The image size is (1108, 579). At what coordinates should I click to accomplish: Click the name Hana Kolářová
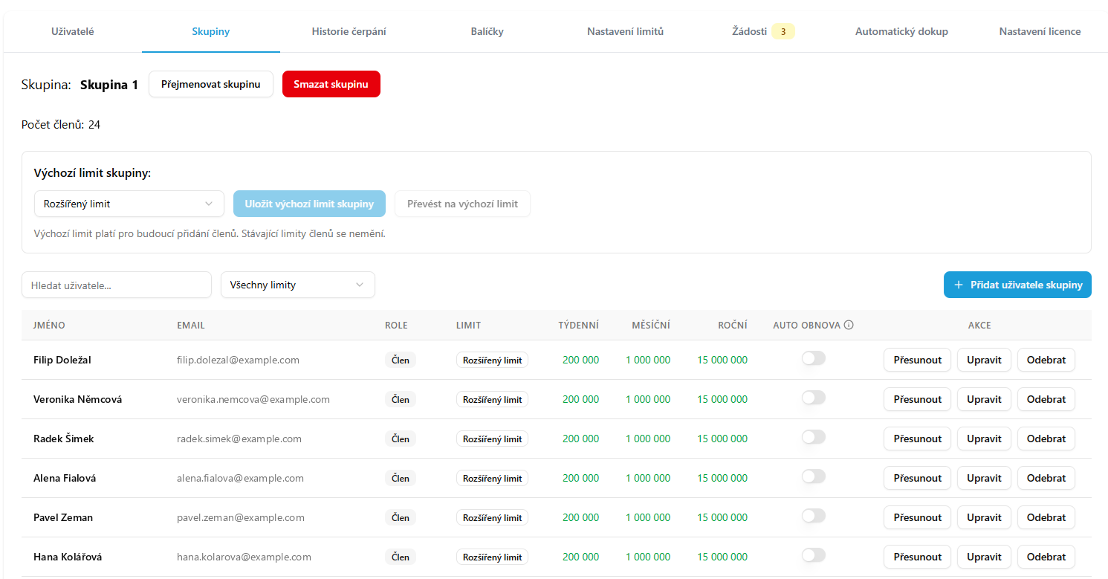click(x=68, y=557)
